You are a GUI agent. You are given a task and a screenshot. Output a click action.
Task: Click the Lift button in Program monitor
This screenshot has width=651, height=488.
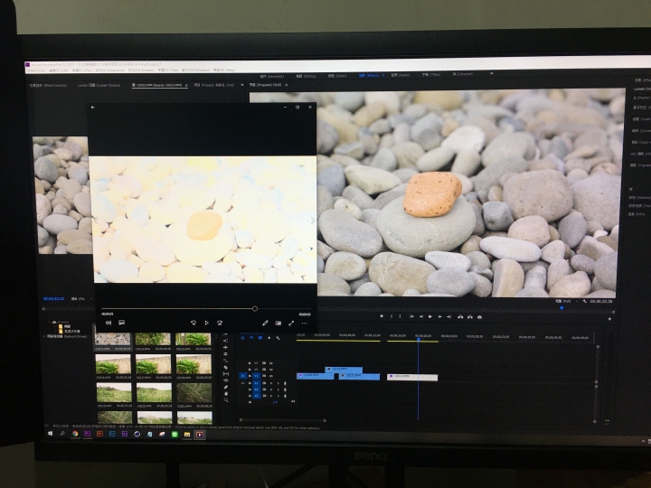[x=460, y=316]
